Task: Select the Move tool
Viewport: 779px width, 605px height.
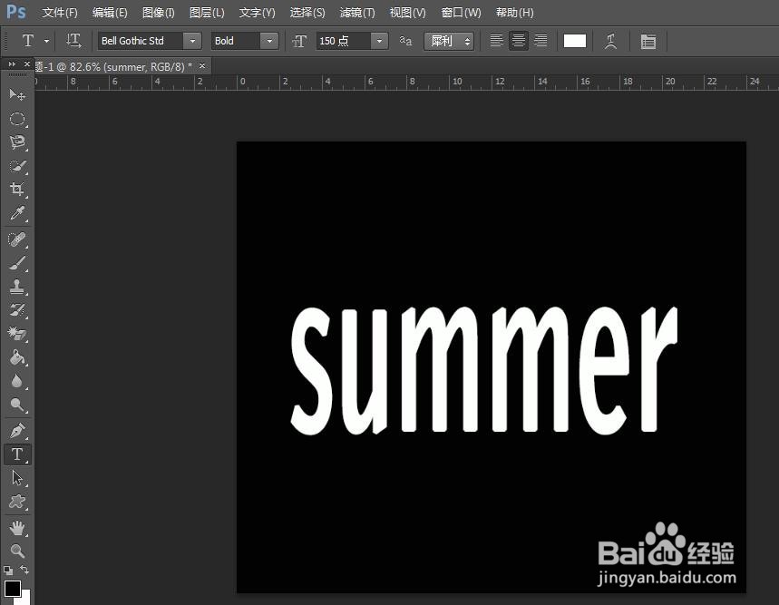Action: [17, 94]
